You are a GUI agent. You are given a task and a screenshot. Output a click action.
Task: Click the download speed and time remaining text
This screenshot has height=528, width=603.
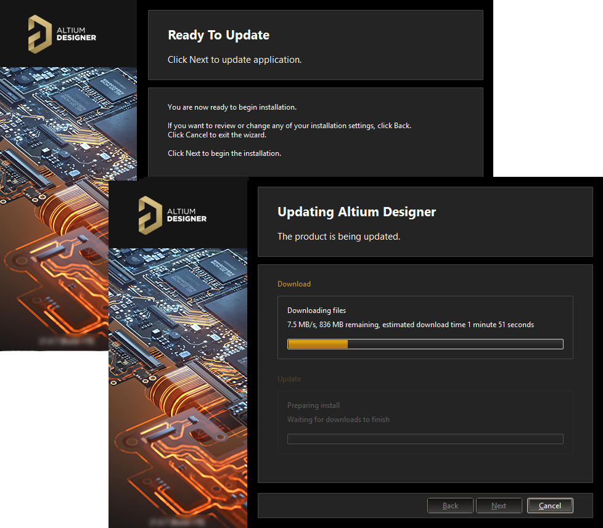coord(410,325)
